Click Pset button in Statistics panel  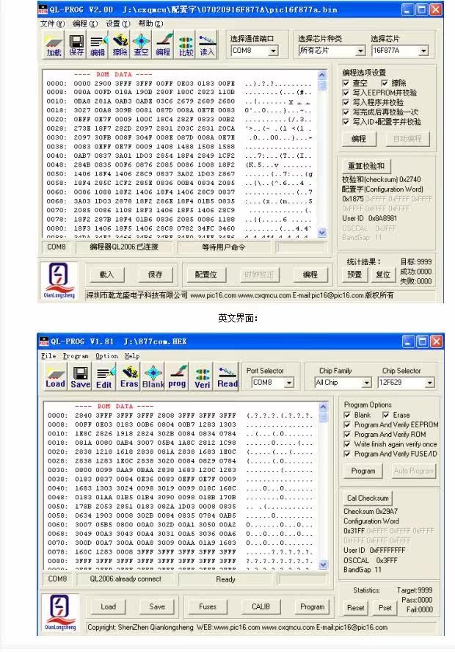coord(385,608)
